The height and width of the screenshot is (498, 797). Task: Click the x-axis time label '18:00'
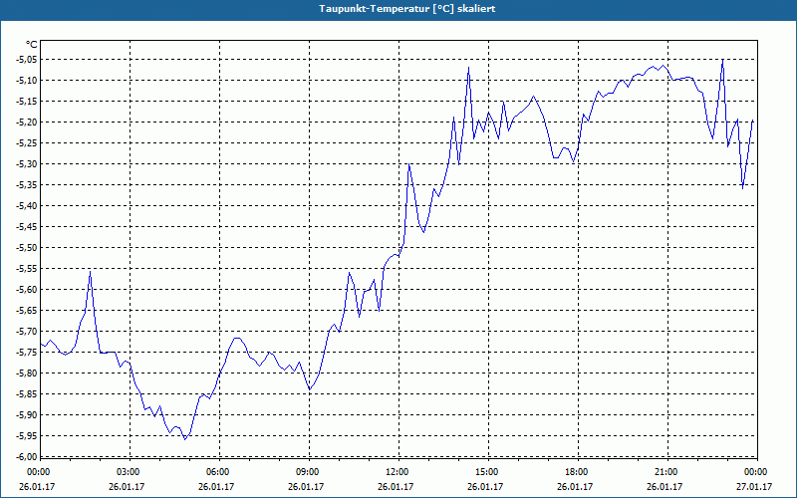[x=577, y=472]
